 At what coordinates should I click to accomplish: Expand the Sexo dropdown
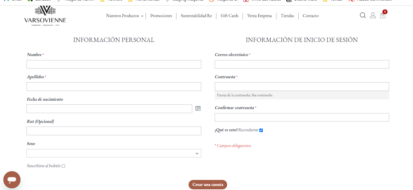click(x=114, y=153)
